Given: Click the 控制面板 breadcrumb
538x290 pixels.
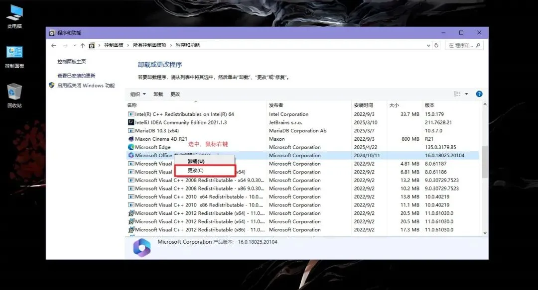Looking at the screenshot, I should 114,45.
